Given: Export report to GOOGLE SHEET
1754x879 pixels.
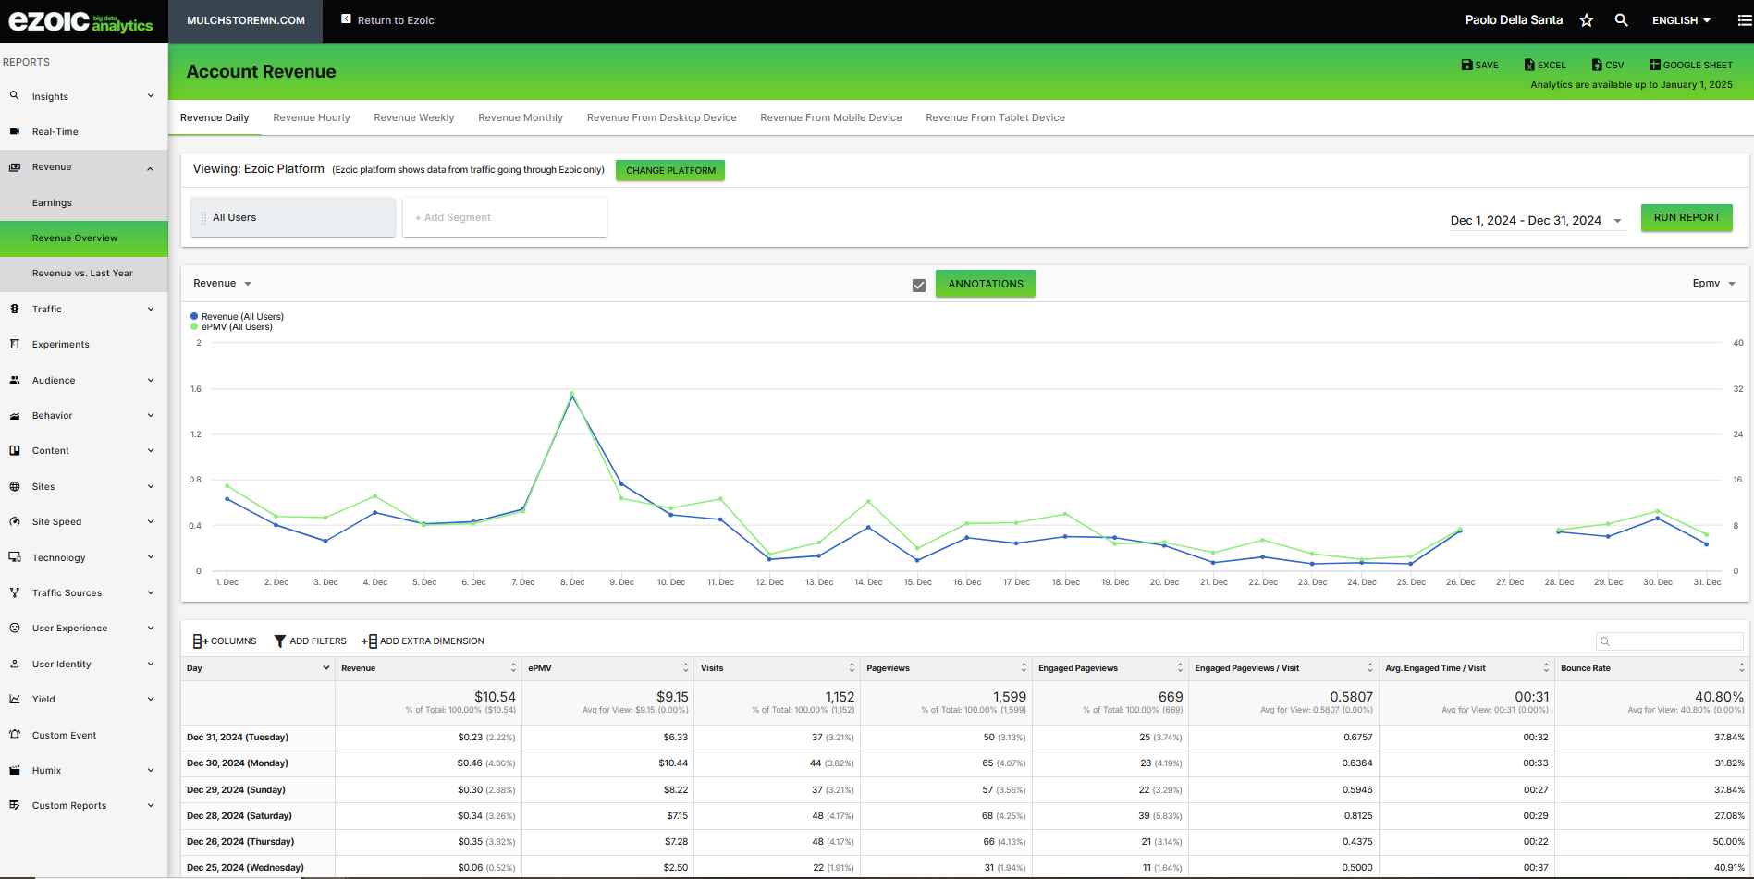Looking at the screenshot, I should [1691, 65].
